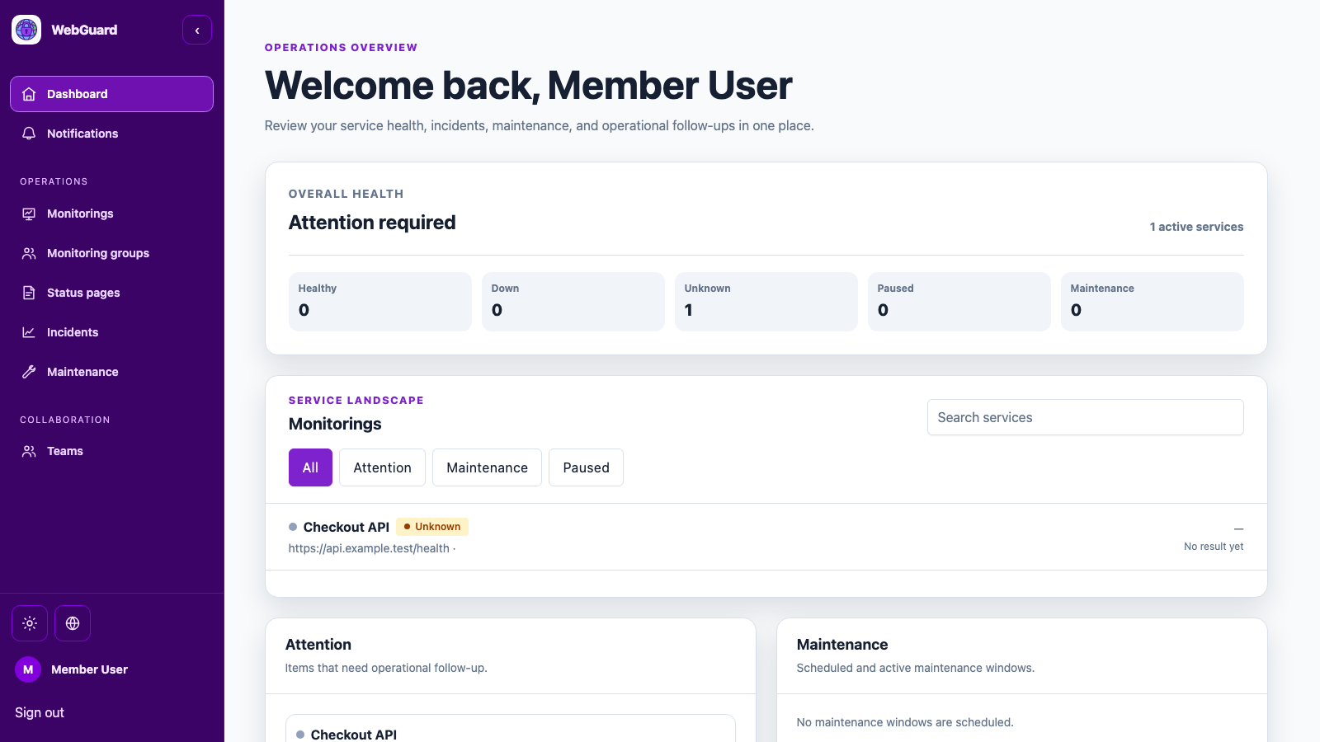The height and width of the screenshot is (742, 1320).
Task: Click the api.example.test/health URL
Action: pyautogui.click(x=369, y=548)
